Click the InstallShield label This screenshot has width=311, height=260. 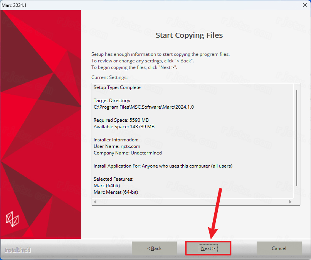click(18, 250)
